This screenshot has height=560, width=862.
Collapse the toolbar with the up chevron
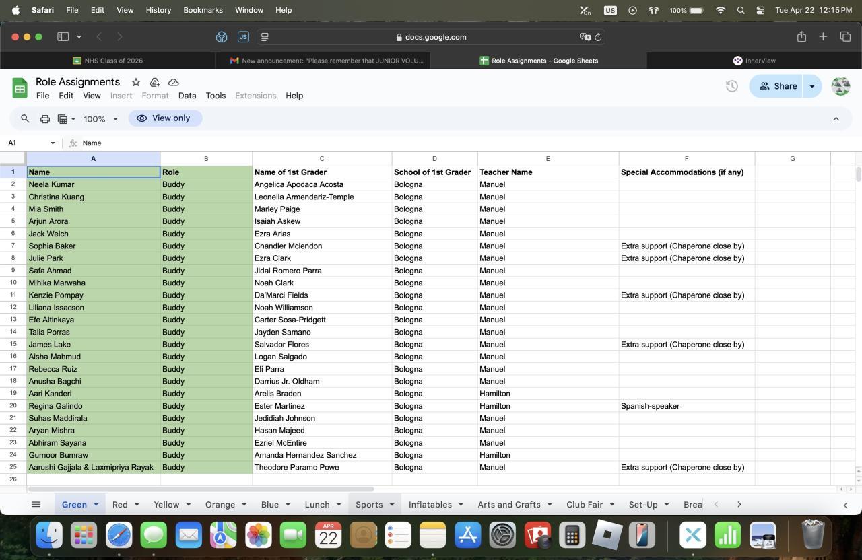836,119
